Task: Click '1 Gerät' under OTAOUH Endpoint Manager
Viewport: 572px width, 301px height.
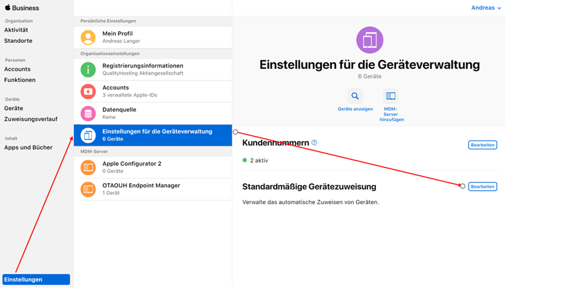Action: pyautogui.click(x=111, y=193)
